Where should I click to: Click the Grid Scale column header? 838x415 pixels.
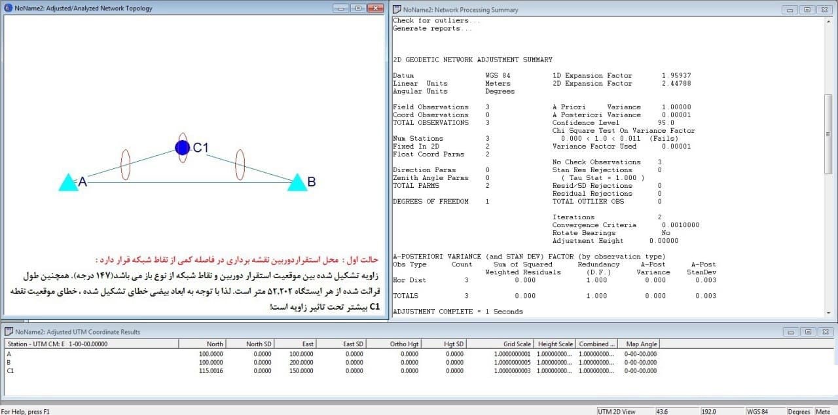point(518,344)
